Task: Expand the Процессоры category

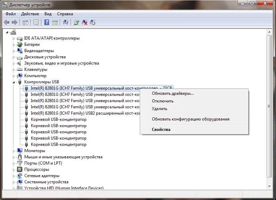Action: (x=14, y=170)
